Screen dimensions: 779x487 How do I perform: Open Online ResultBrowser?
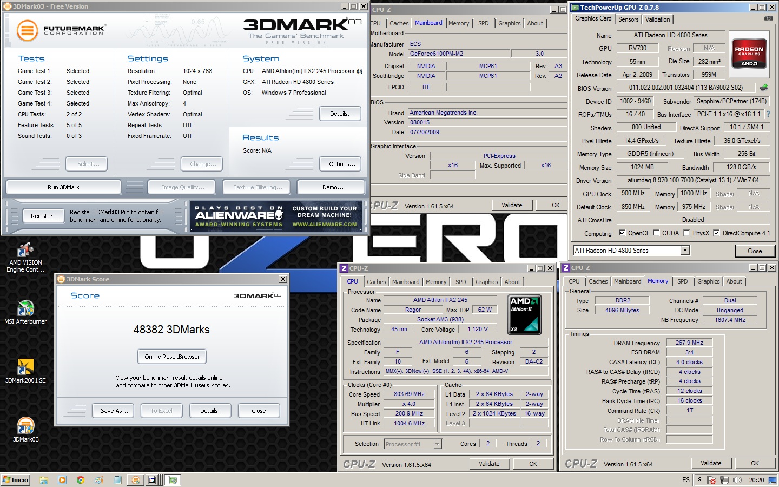[172, 357]
